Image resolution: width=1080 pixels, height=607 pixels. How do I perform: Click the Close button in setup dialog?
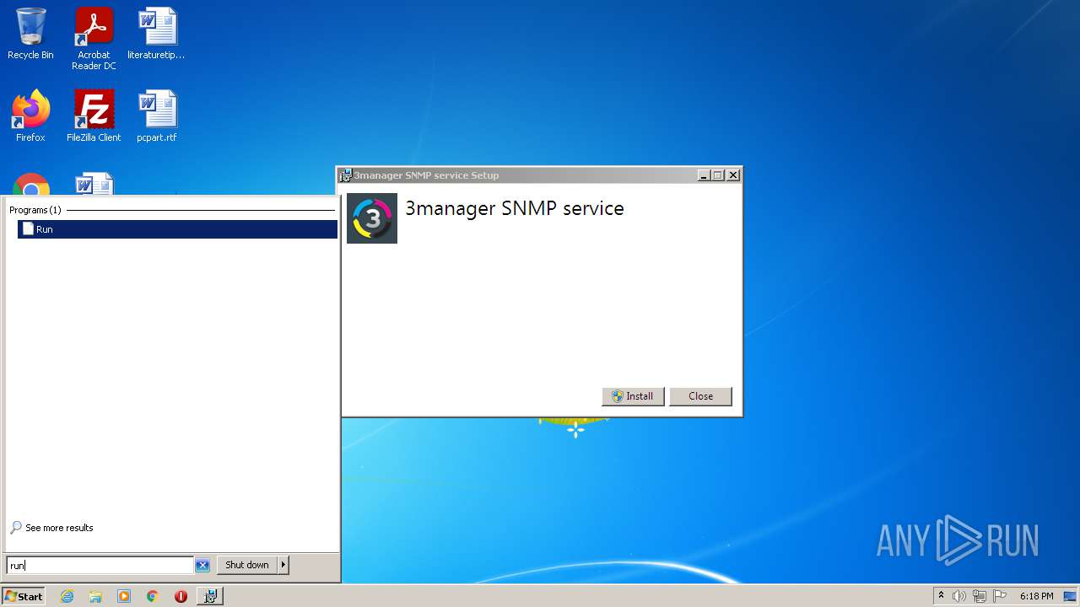coord(700,396)
